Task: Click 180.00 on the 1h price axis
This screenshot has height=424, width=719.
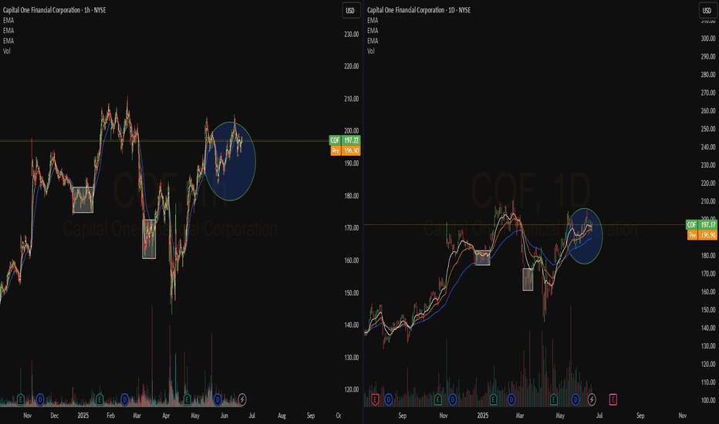Action: coord(352,196)
